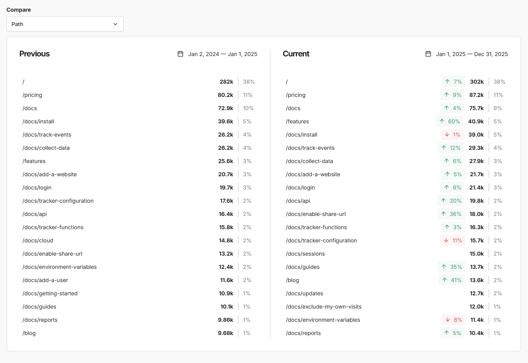The height and width of the screenshot is (363, 528).
Task: Click the 302k value for the root path
Action: click(477, 82)
